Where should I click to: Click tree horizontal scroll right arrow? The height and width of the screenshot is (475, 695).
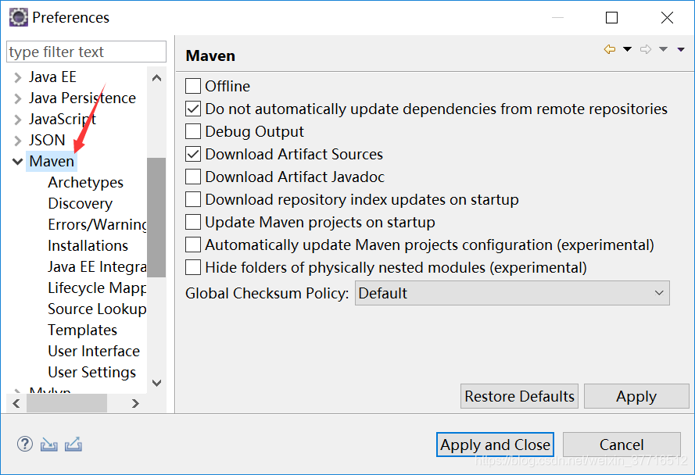(135, 403)
